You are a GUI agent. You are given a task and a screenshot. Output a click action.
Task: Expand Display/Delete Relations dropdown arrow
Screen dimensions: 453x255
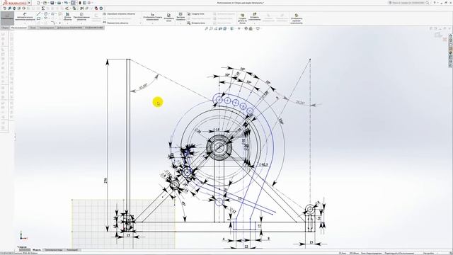(152, 23)
